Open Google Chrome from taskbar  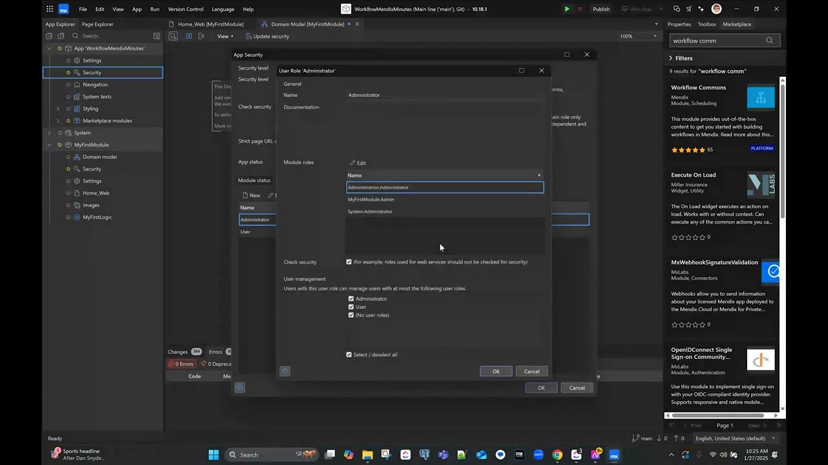557,455
